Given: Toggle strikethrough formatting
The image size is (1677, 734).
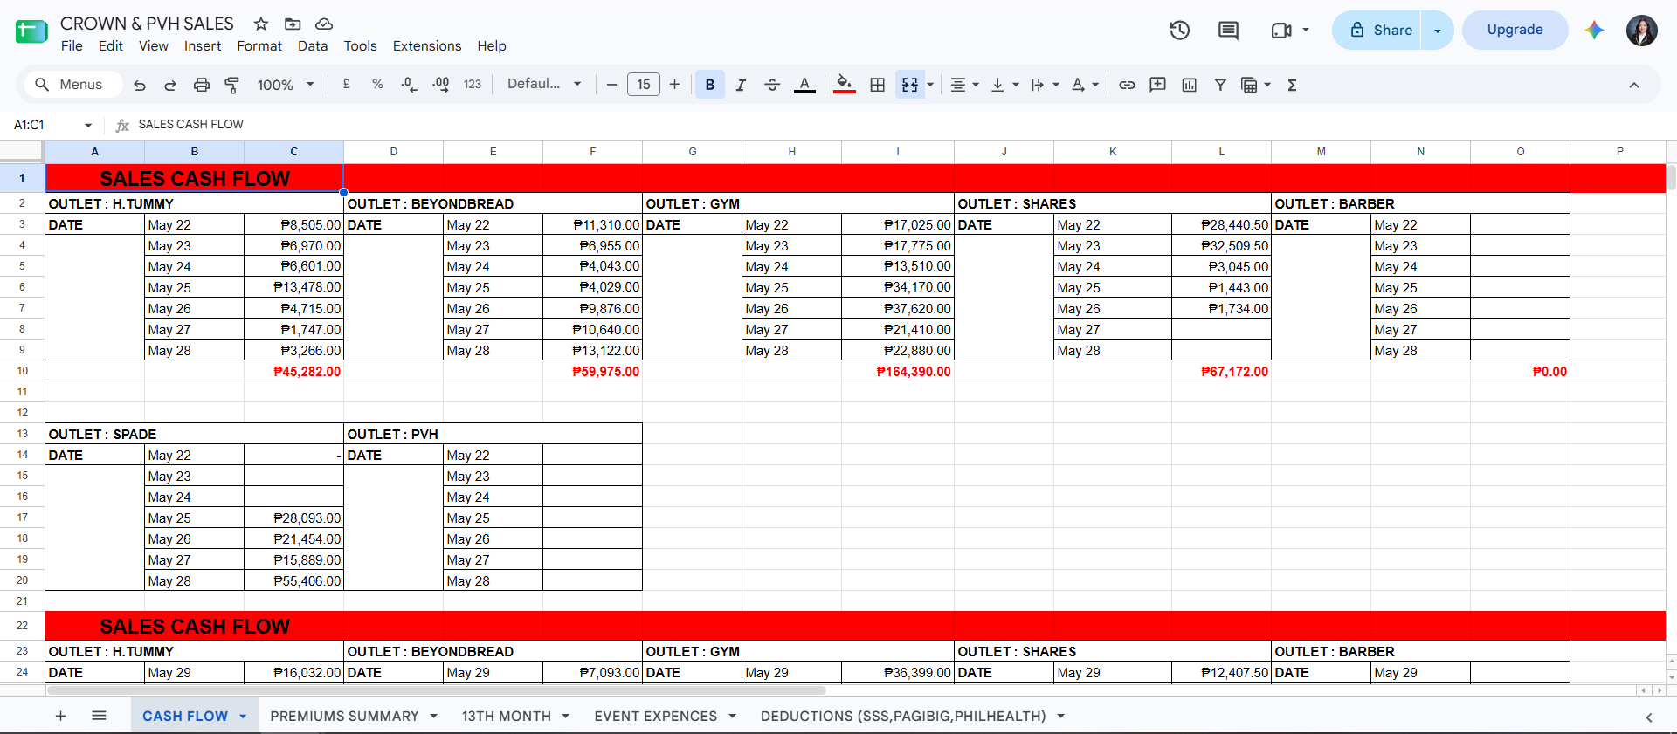Looking at the screenshot, I should (772, 85).
